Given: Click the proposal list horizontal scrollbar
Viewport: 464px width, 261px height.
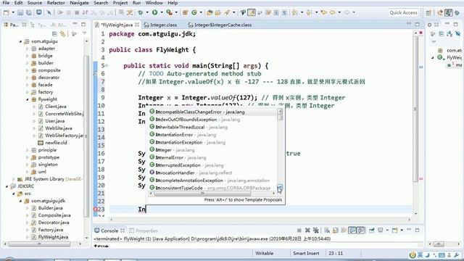Looking at the screenshot, I should click(x=202, y=194).
